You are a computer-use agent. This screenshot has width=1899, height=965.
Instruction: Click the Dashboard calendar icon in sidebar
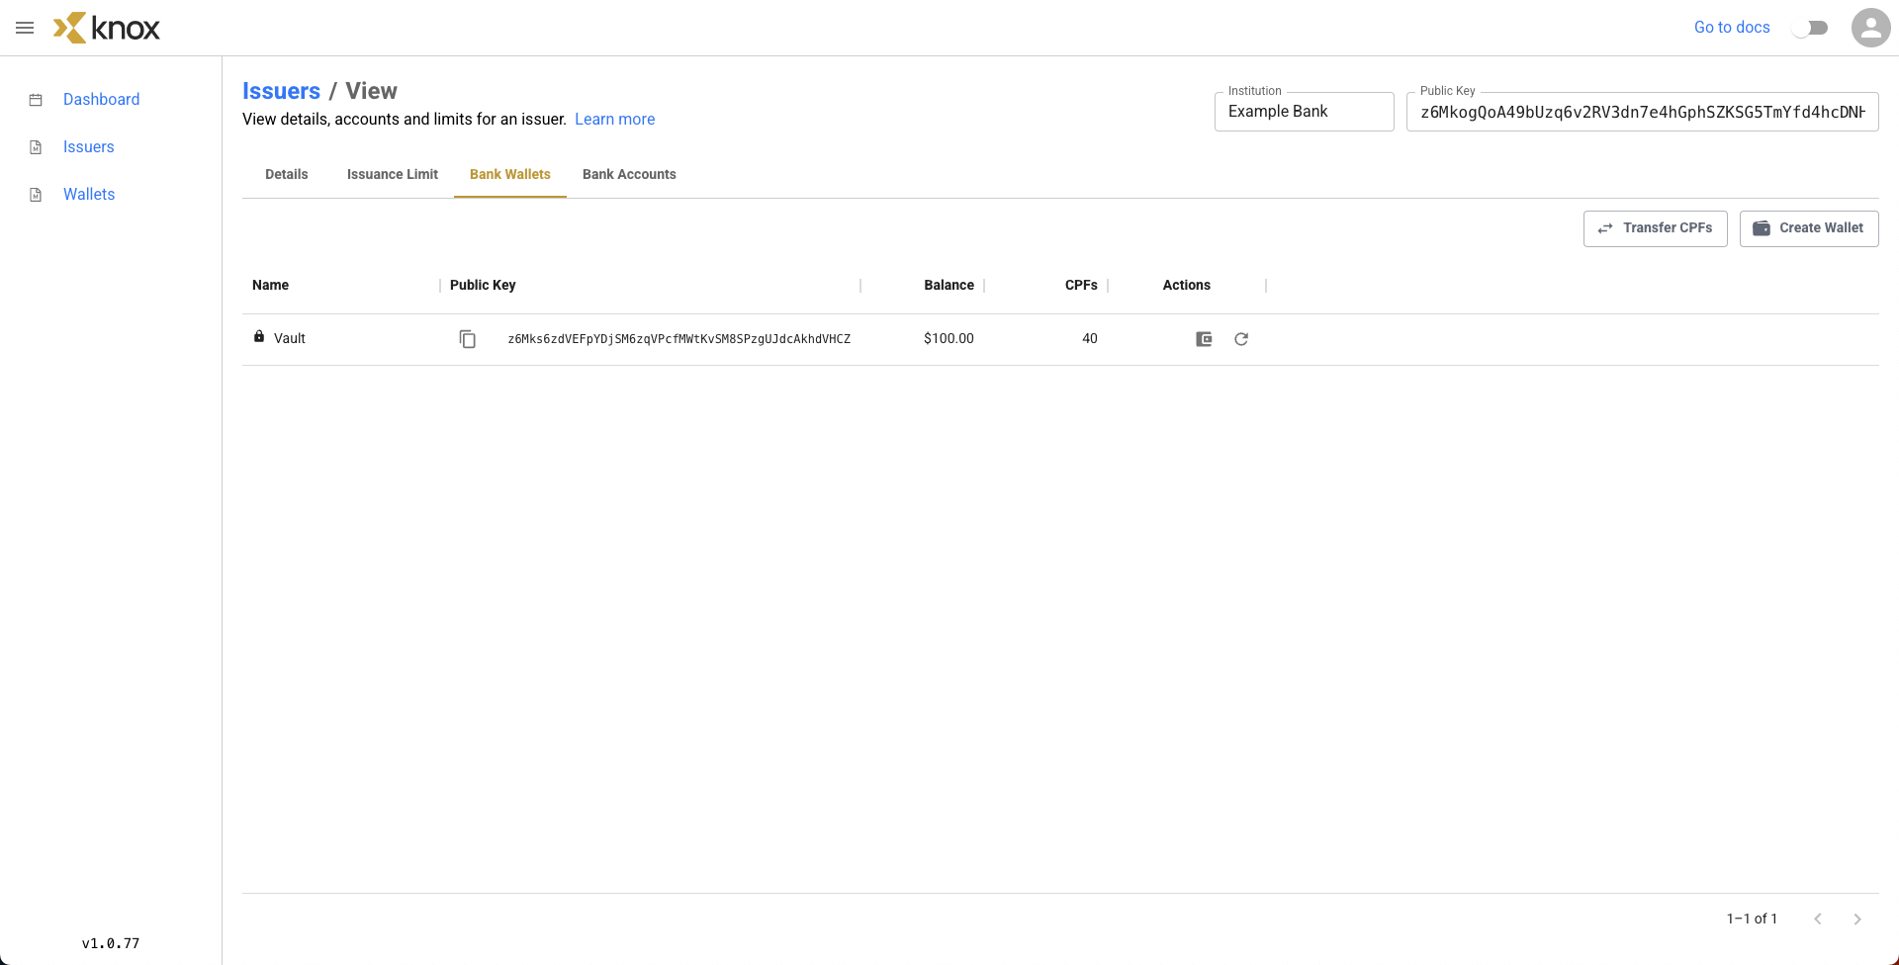36,100
